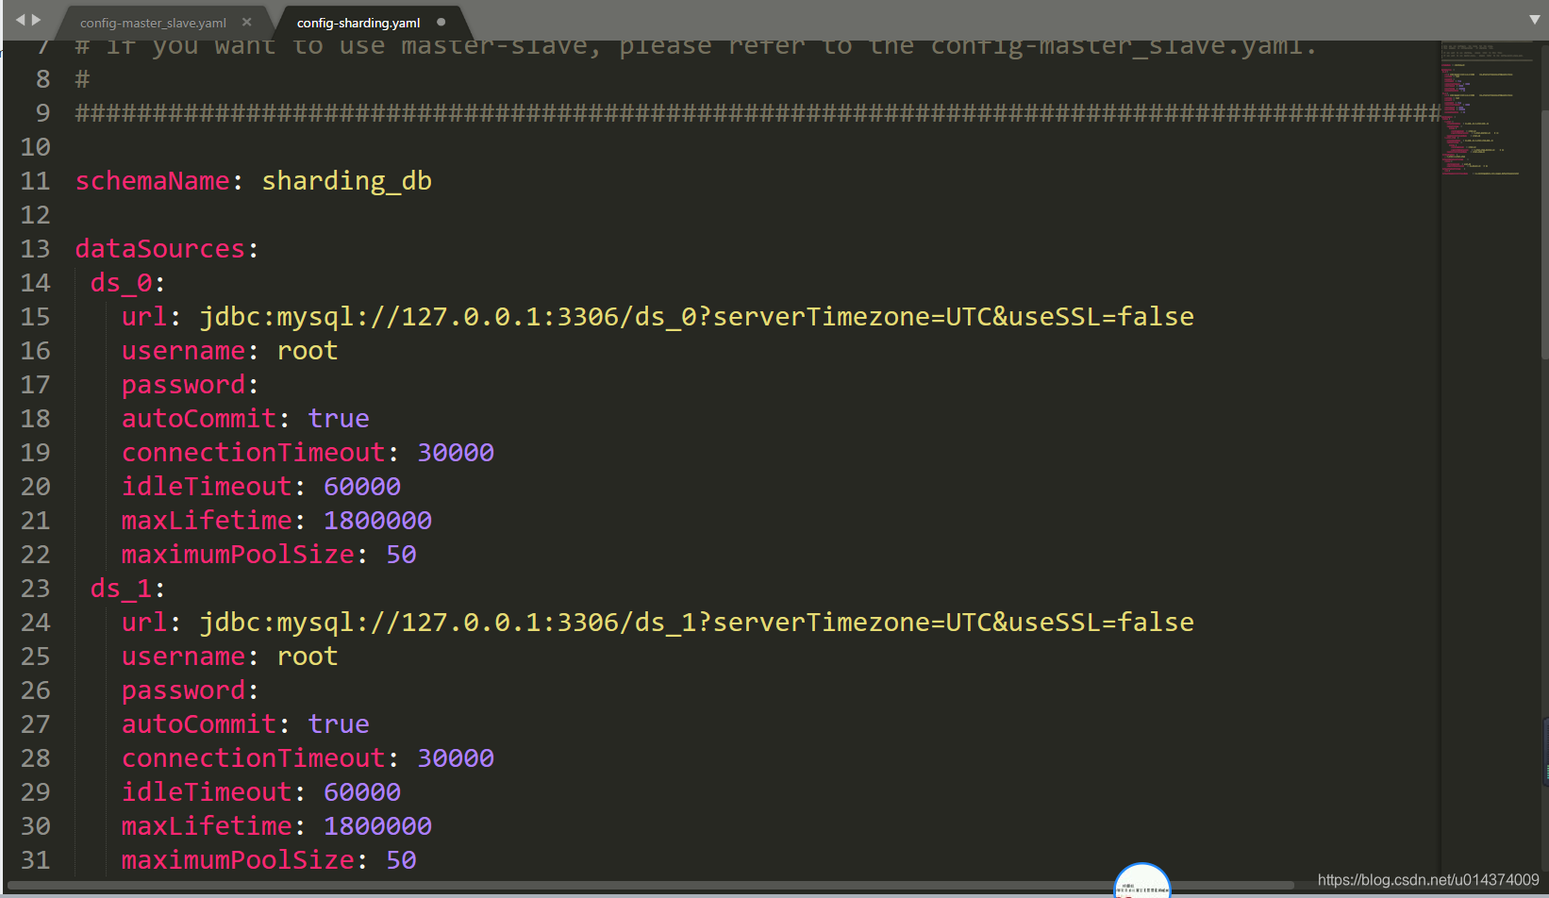Click the ds_0 key on line 14
This screenshot has width=1549, height=898.
pos(121,283)
